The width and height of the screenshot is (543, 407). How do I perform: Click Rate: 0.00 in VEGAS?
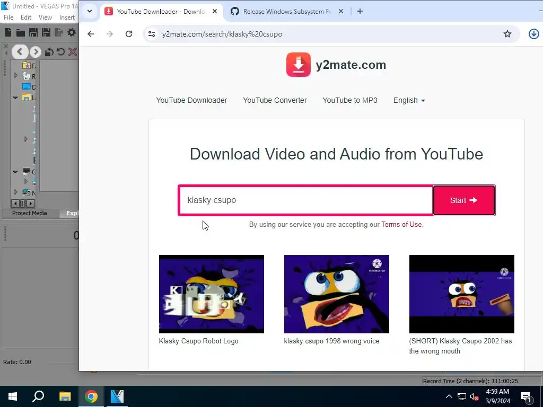click(17, 362)
